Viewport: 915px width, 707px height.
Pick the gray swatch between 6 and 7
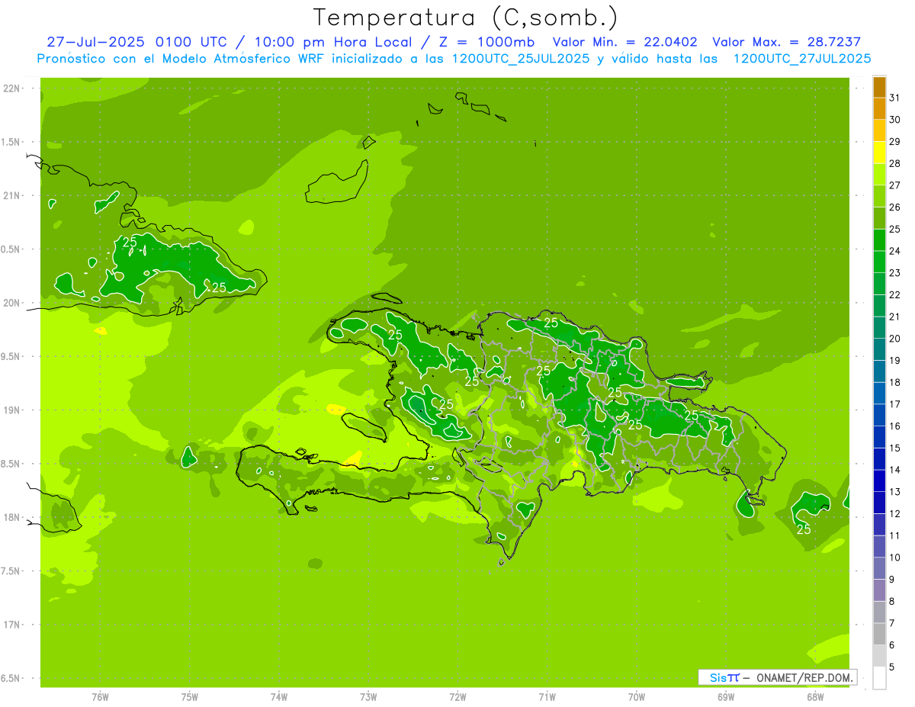879,634
